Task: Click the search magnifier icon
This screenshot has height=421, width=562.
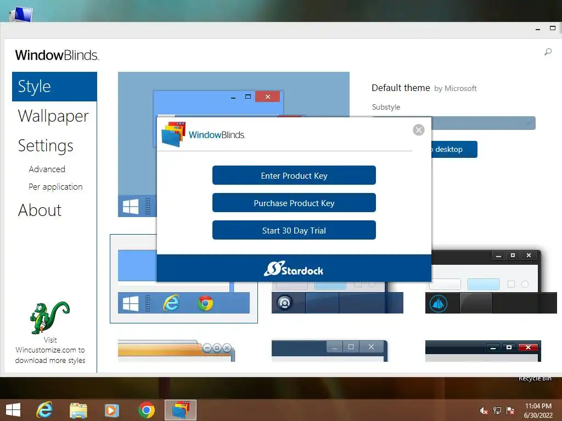Action: coord(548,52)
